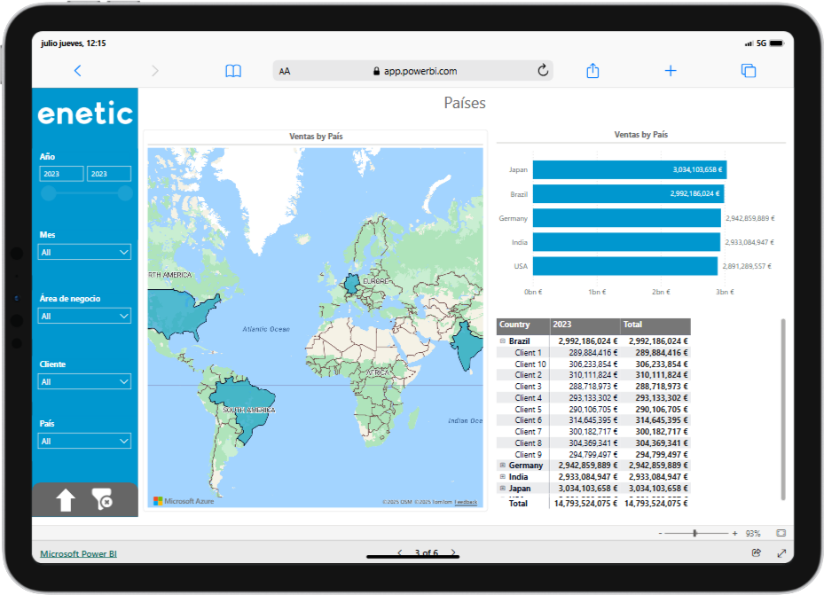The image size is (824, 595).
Task: Open the Mes dropdown
Action: pos(84,252)
